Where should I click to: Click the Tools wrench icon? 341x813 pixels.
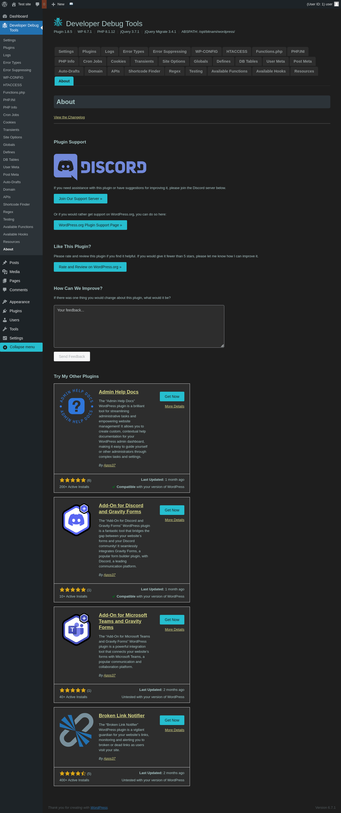pos(5,329)
